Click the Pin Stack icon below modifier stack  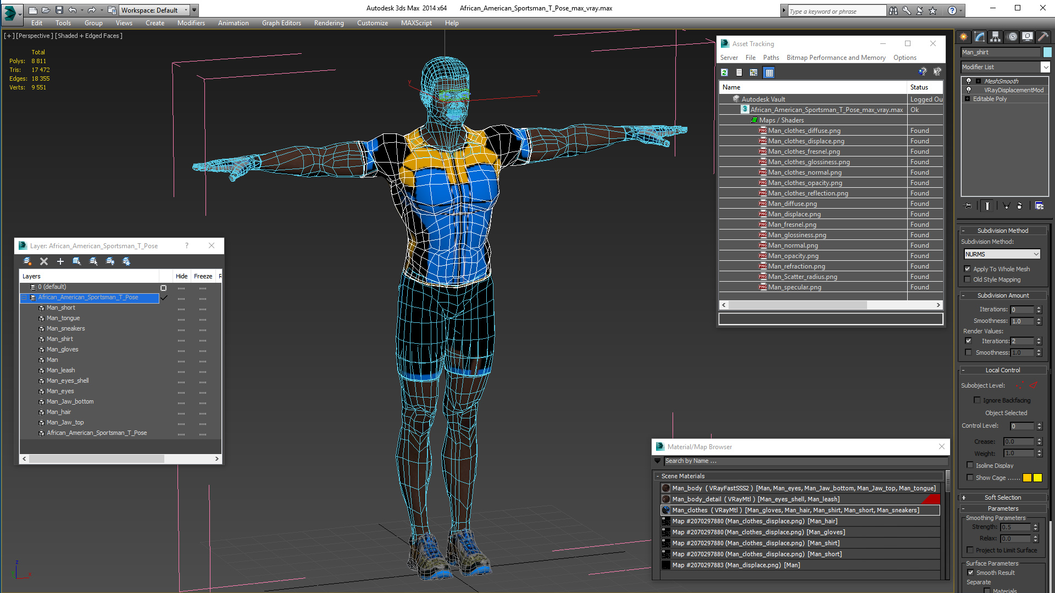click(968, 206)
